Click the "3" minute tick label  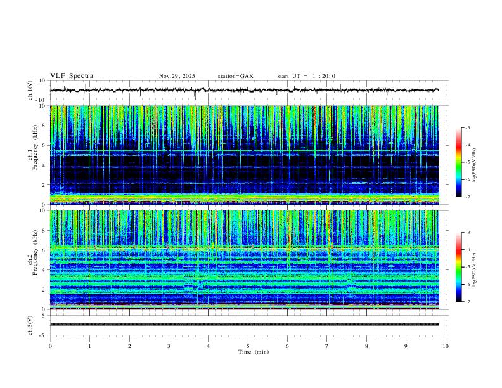pyautogui.click(x=169, y=346)
